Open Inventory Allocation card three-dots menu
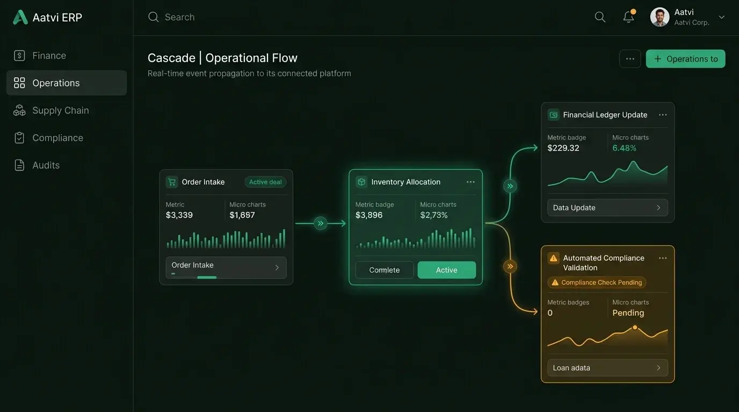This screenshot has width=739, height=412. (470, 182)
